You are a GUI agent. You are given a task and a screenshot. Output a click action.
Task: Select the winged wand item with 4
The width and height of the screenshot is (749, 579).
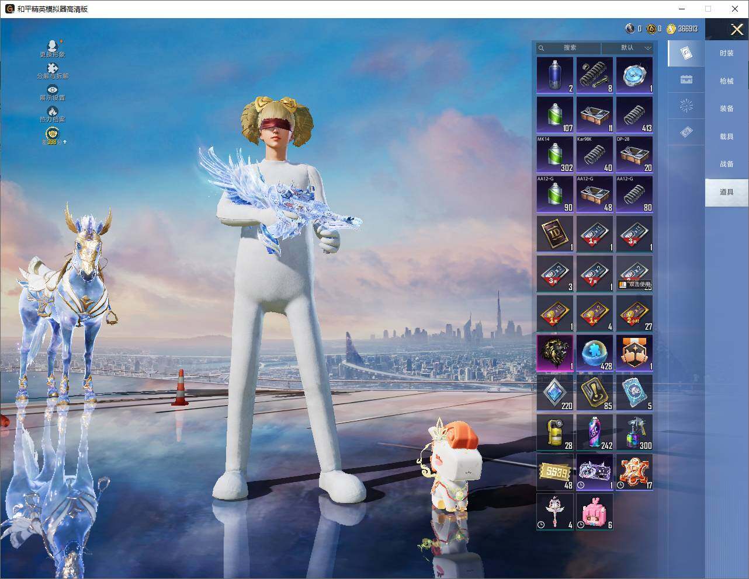555,511
